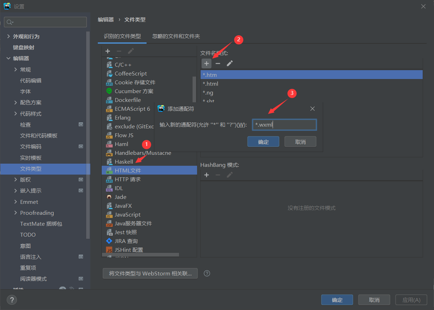Select HTTP 请求 in the file type list
Screen dimensions: 434x310
pos(149,179)
